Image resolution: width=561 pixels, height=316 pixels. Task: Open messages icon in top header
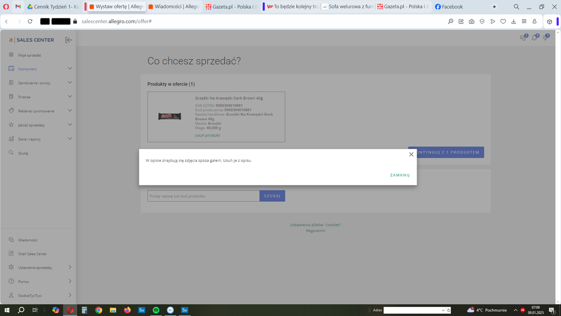click(x=523, y=38)
